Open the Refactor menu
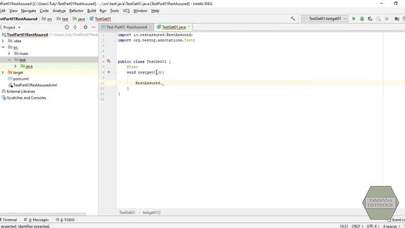 [76, 11]
